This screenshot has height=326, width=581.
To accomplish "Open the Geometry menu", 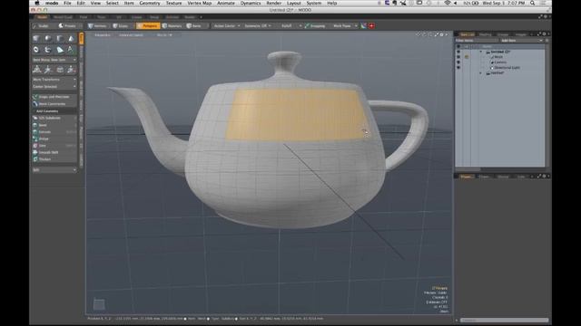I will [150, 3].
